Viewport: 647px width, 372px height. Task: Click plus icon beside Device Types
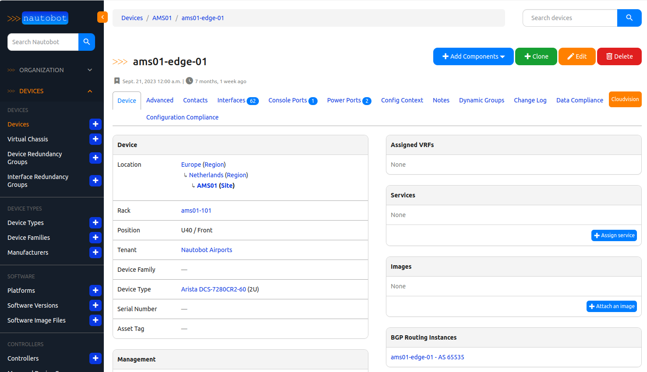95,223
